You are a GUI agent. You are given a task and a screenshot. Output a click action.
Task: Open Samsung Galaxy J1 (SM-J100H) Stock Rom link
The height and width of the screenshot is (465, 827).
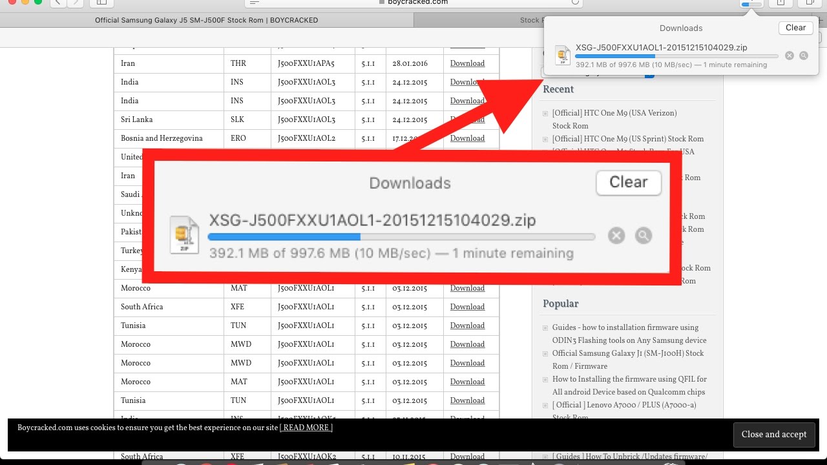pyautogui.click(x=628, y=360)
